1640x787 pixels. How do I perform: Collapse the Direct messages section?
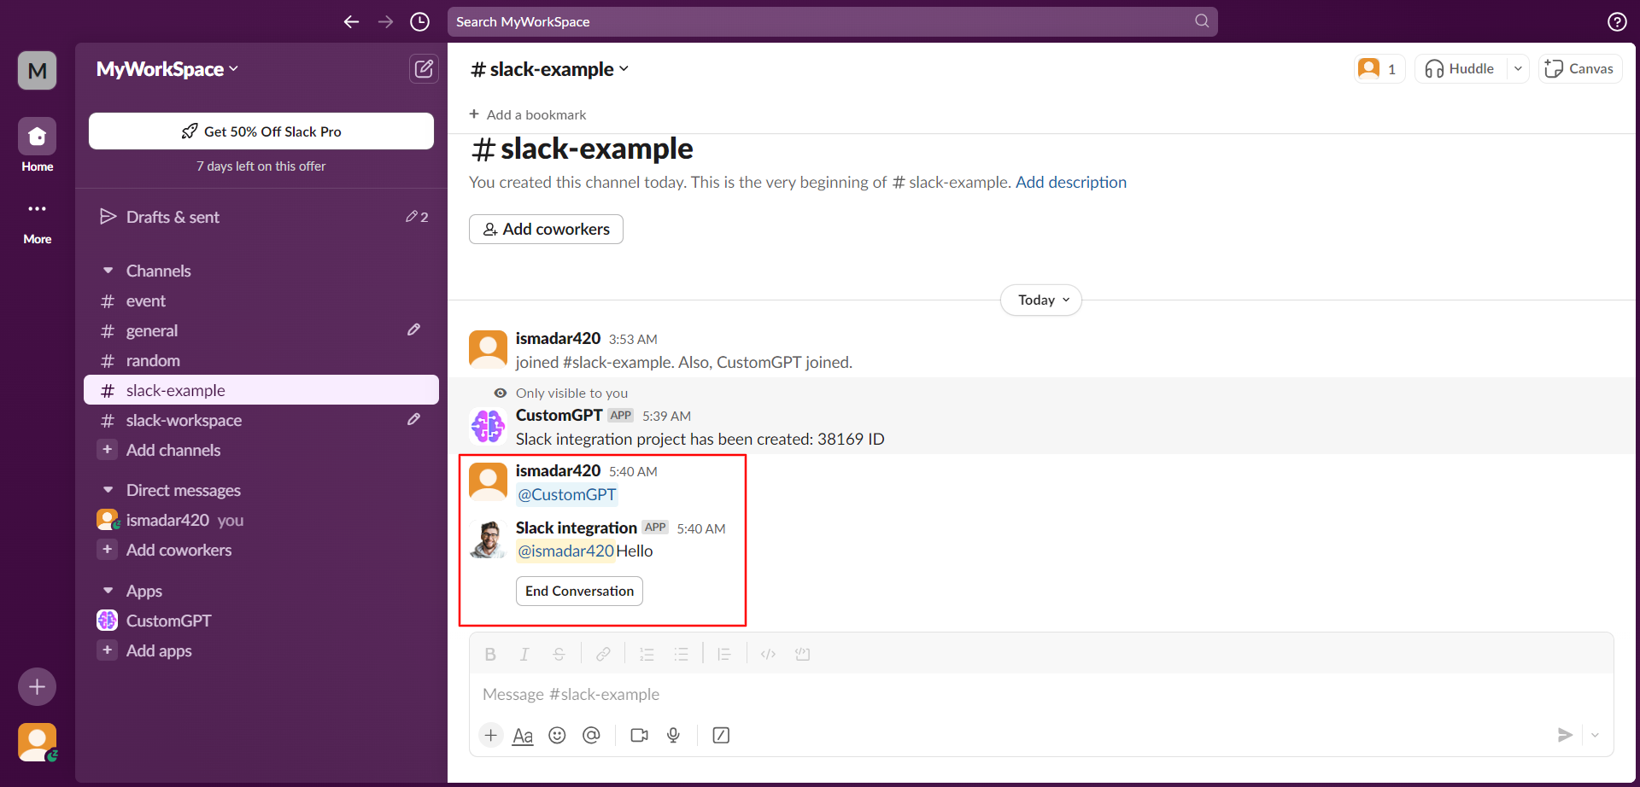click(108, 490)
